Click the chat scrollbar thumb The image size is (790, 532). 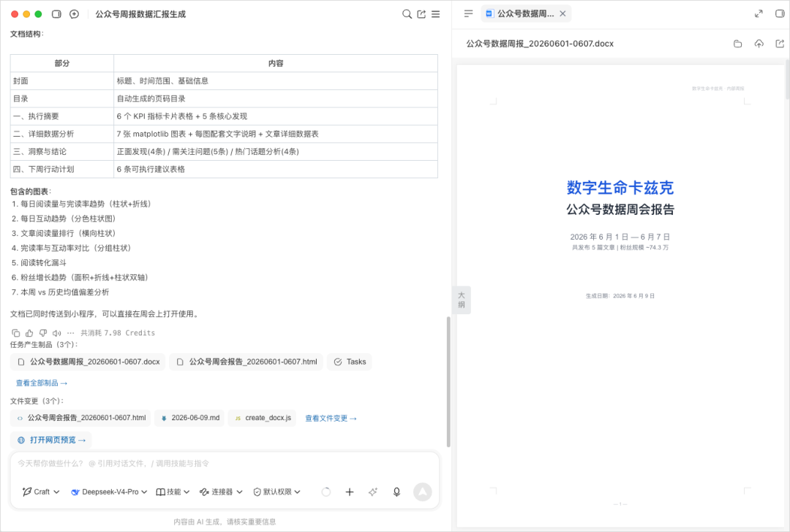point(448,381)
